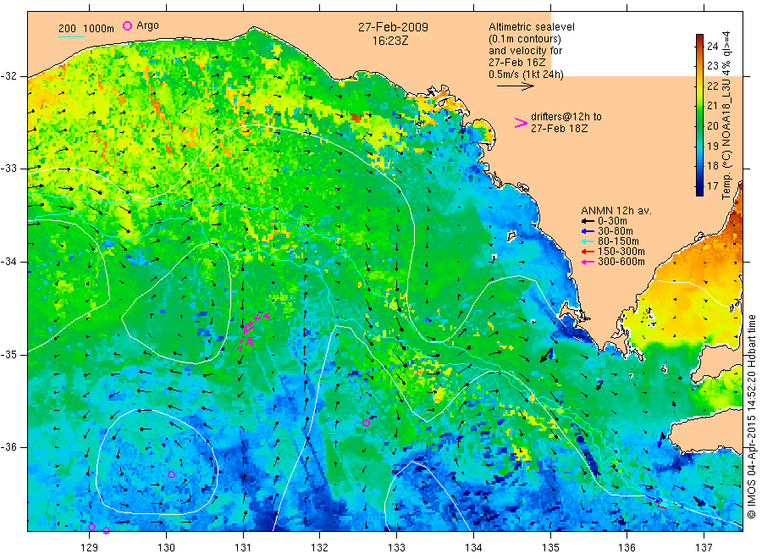Click the '80-150m' depth label
Screen dimensions: 762x559
pos(618,241)
